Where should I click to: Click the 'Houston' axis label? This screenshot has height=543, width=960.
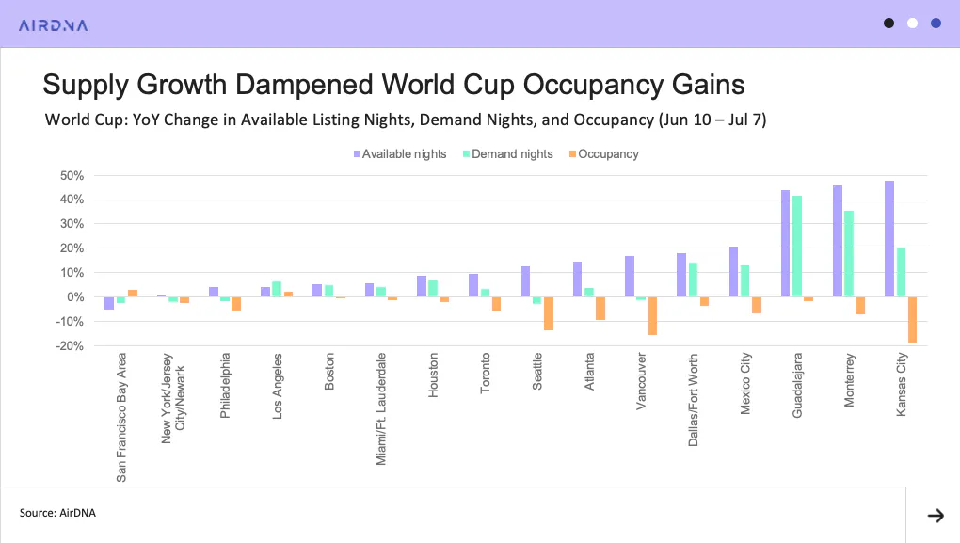(x=433, y=375)
